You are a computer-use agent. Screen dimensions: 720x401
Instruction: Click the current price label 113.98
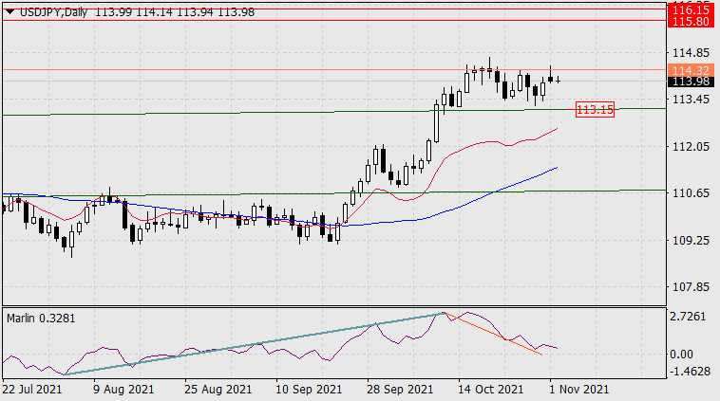point(692,82)
